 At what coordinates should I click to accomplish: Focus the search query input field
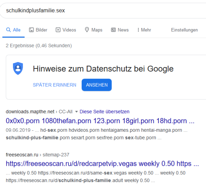pyautogui.click(x=103, y=11)
